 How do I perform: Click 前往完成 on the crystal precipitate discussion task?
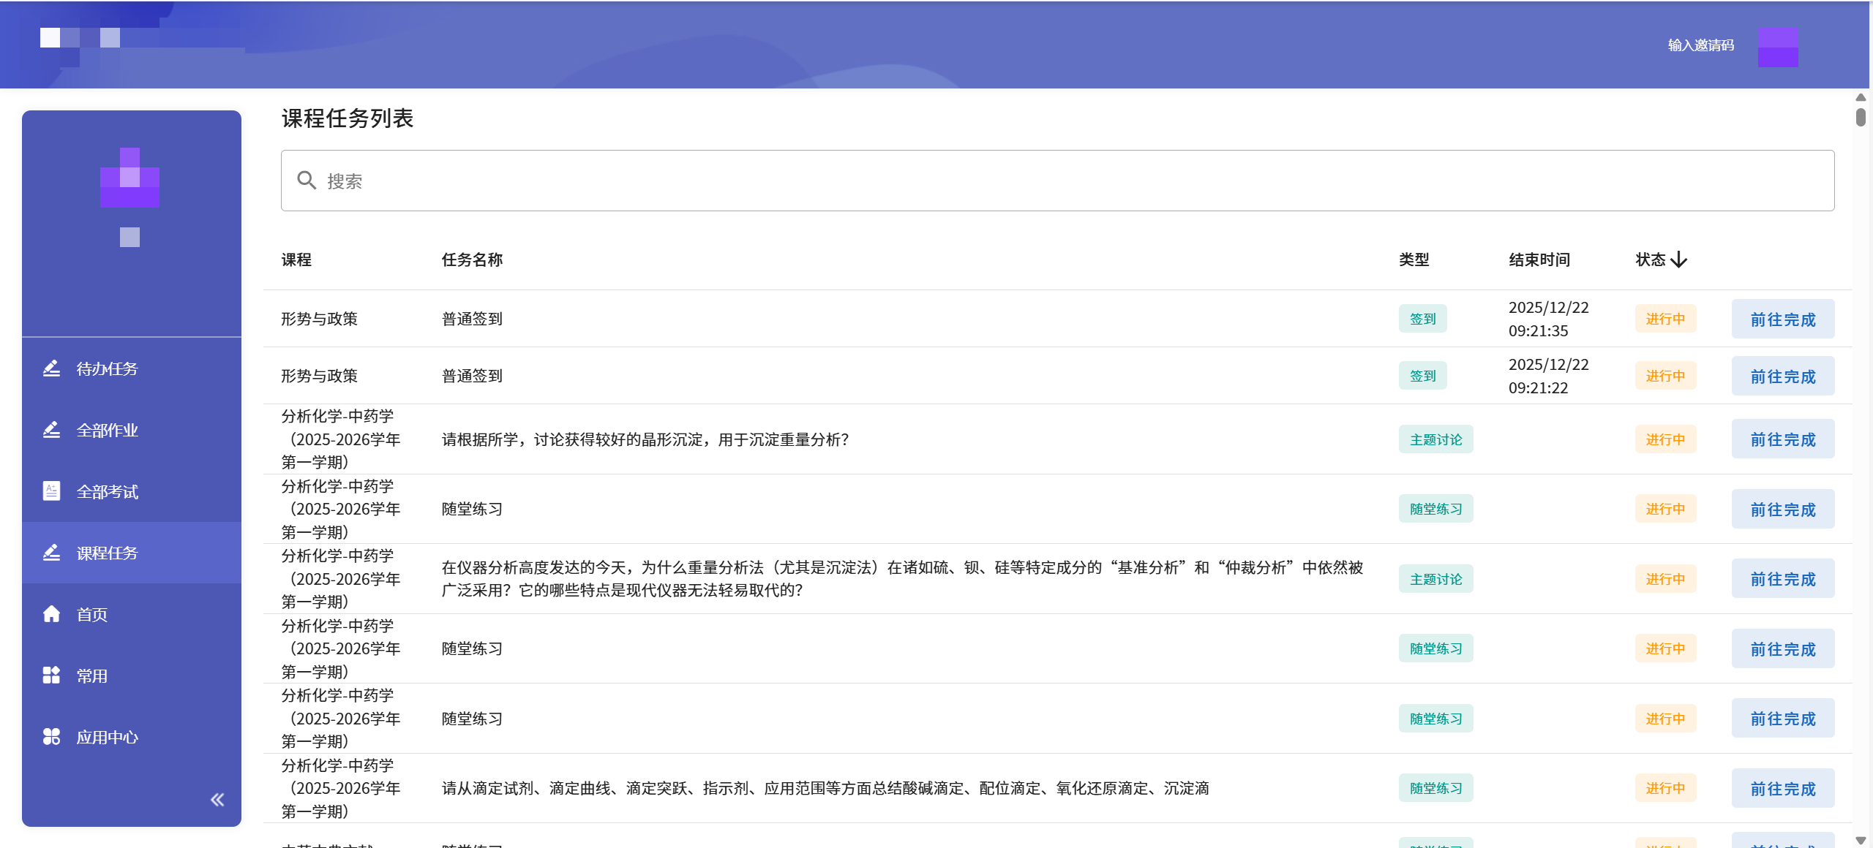click(x=1783, y=439)
